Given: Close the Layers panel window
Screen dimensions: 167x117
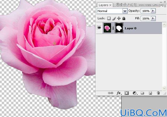Looking at the screenshot, I should click(165, 2).
